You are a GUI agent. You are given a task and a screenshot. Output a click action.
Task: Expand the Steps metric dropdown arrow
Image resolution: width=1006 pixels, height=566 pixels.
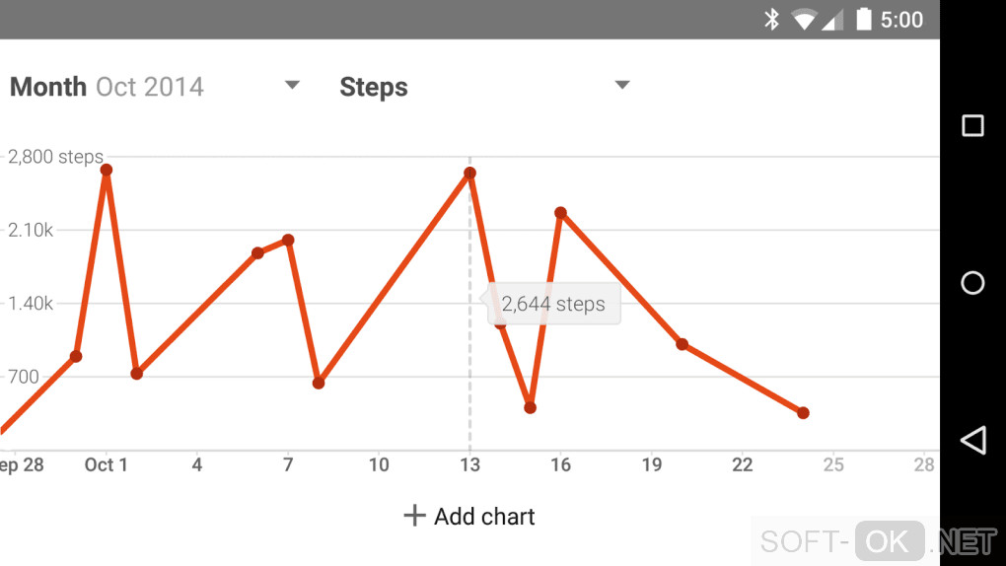(x=622, y=85)
